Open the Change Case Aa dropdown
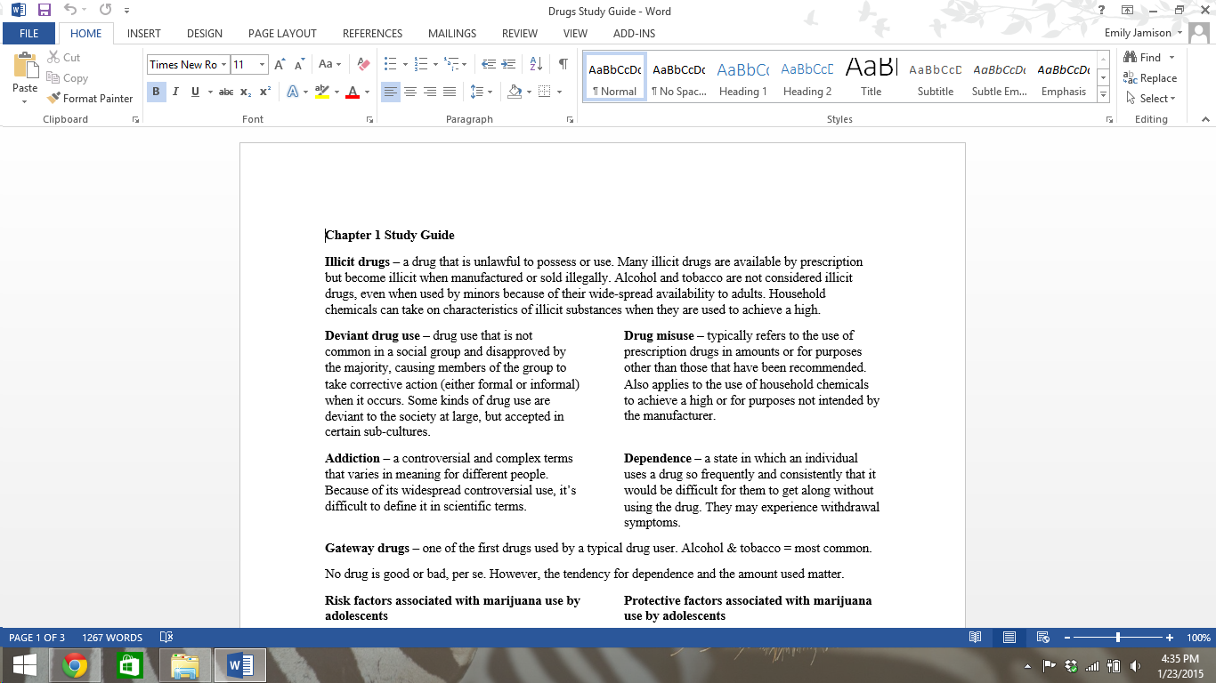 pos(330,64)
